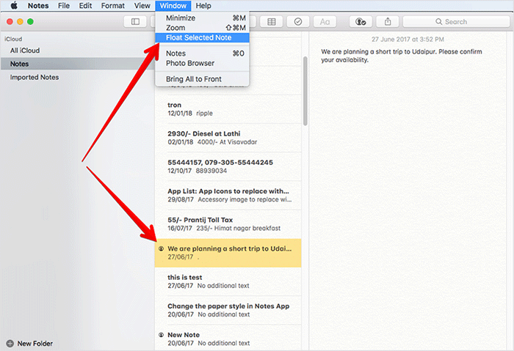
Task: Click the Search field
Action: [x=456, y=22]
